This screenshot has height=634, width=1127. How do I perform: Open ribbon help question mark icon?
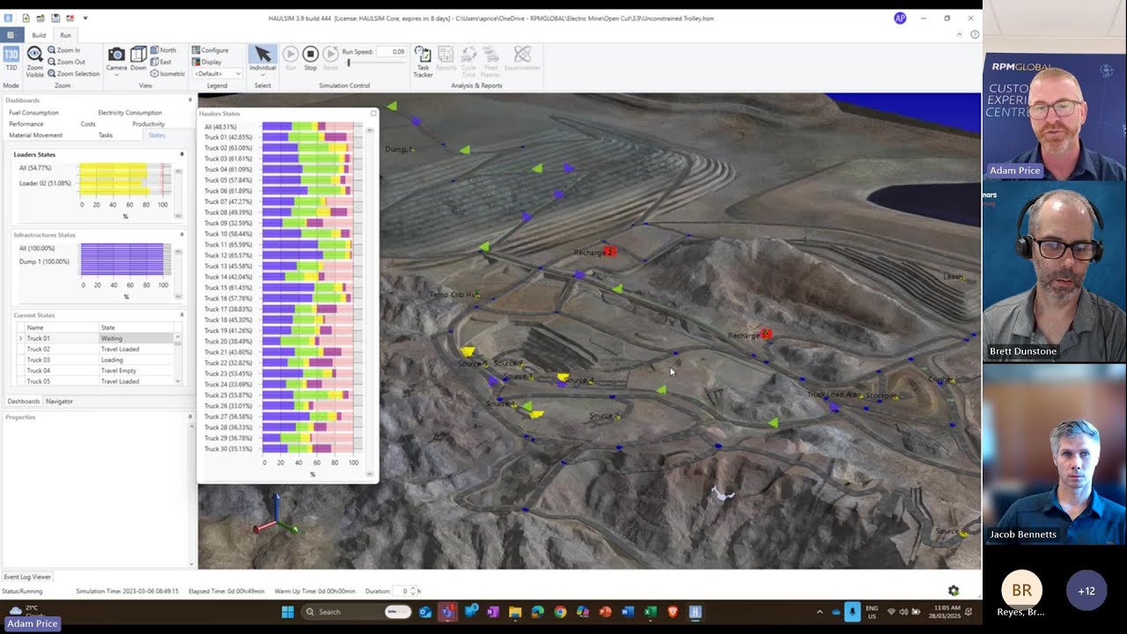click(975, 34)
